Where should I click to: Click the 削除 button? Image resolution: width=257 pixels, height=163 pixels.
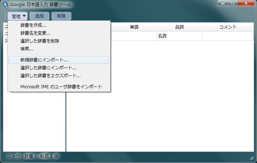tap(61, 16)
